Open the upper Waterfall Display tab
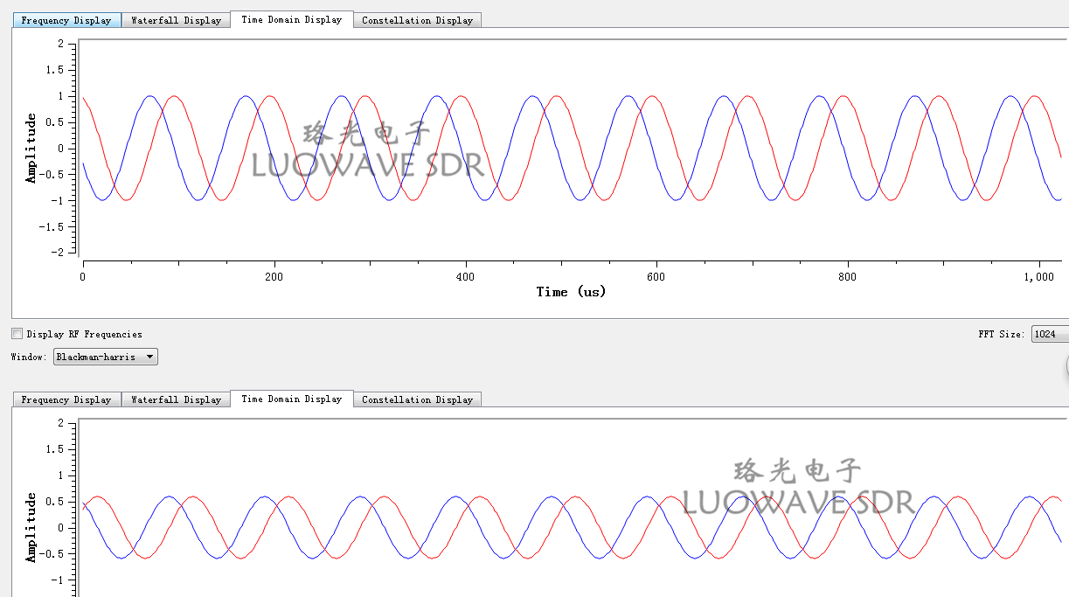 175,19
